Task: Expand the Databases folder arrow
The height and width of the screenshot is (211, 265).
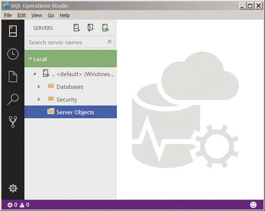Action: 39,87
